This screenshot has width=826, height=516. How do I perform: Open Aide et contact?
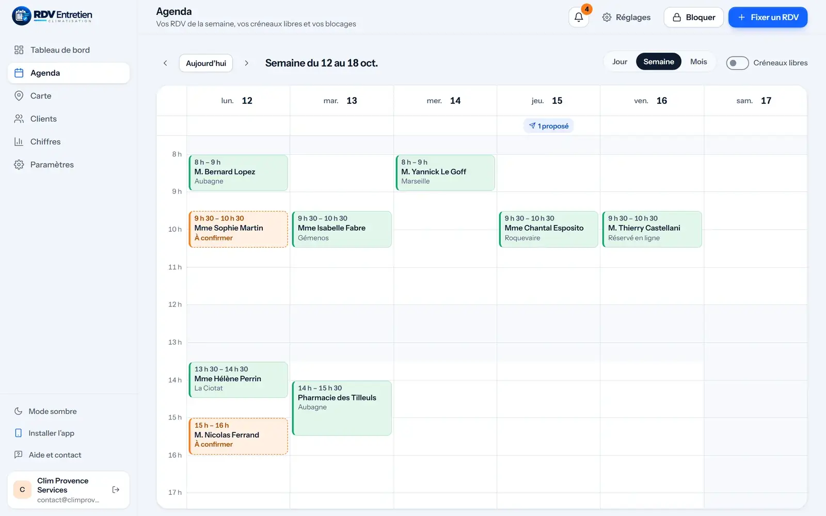[x=69, y=455]
